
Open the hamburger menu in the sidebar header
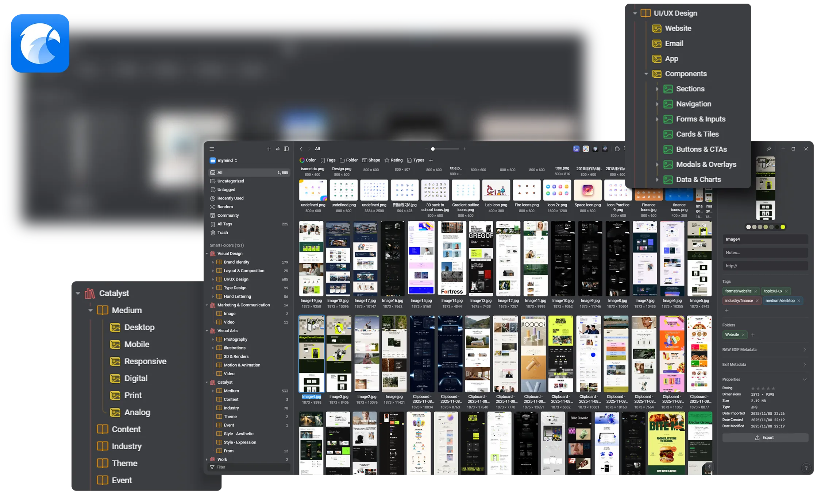pyautogui.click(x=212, y=149)
